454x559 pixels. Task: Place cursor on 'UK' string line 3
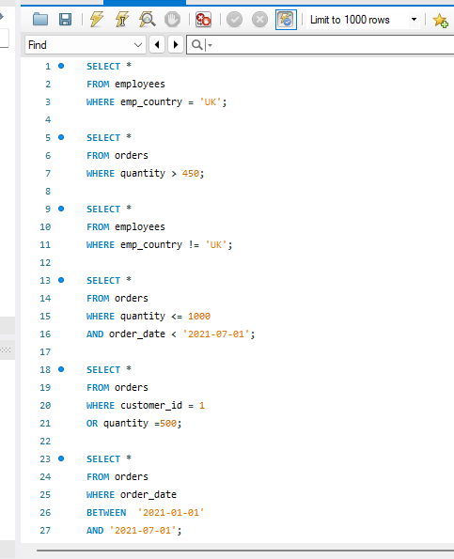(211, 102)
